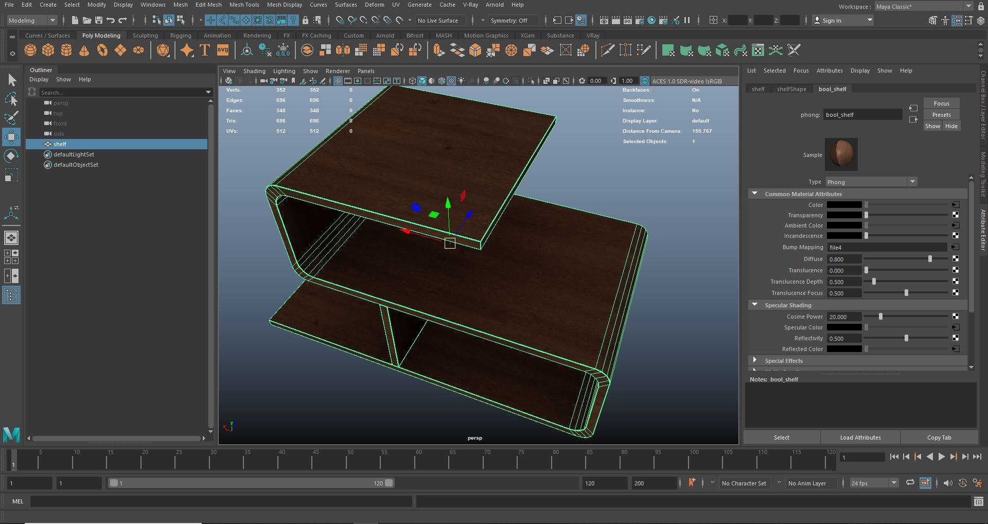
Task: Activate the Scale tool in toolbox
Action: [x=11, y=175]
